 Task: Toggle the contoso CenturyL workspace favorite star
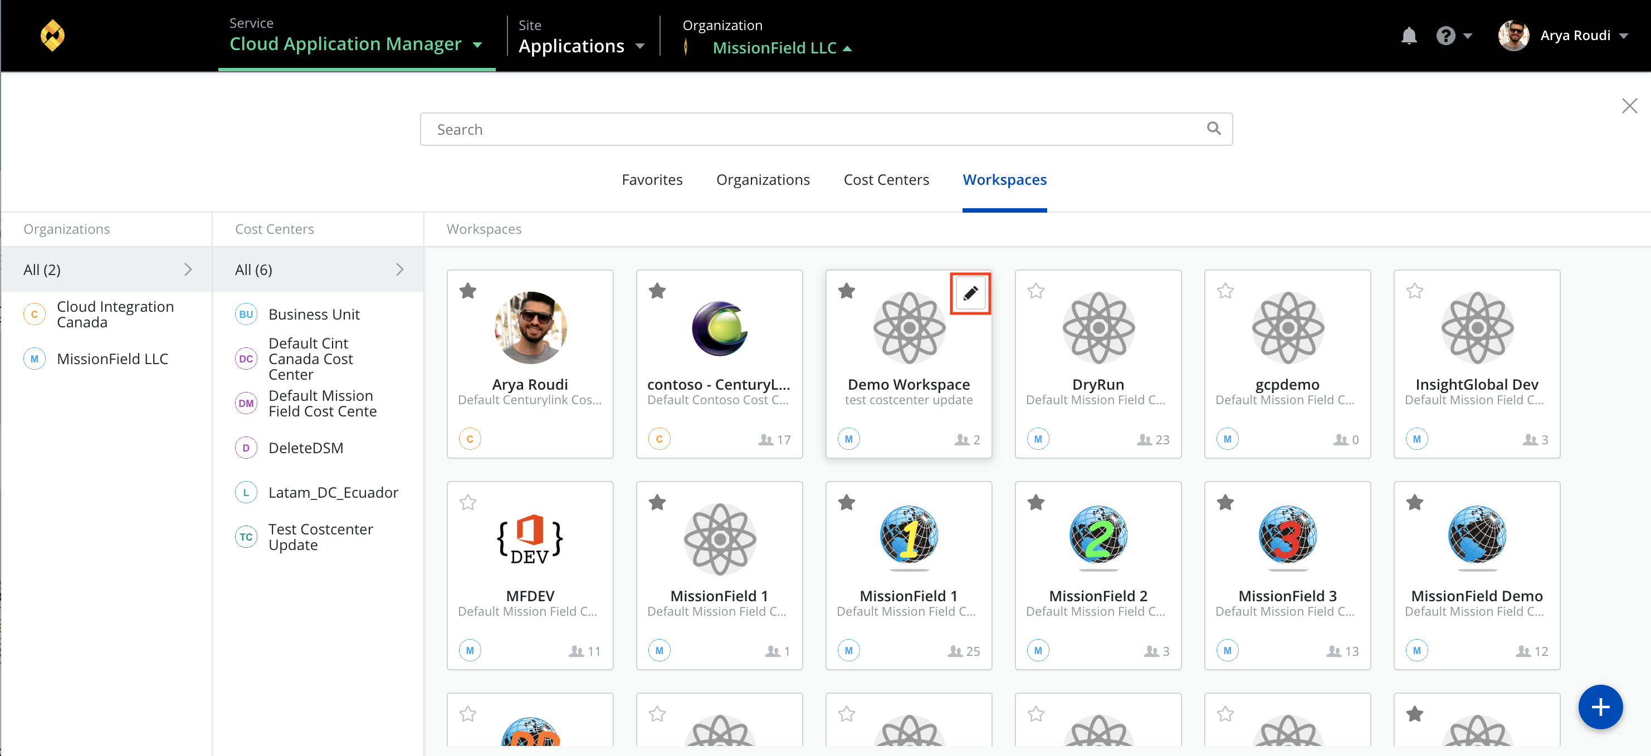click(x=657, y=291)
